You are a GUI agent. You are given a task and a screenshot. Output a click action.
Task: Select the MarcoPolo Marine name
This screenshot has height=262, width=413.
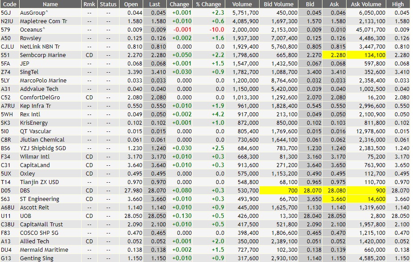[x=43, y=81]
